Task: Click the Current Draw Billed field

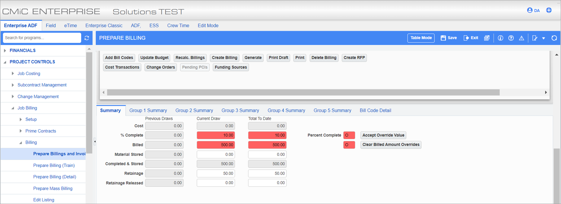Action: [216, 145]
